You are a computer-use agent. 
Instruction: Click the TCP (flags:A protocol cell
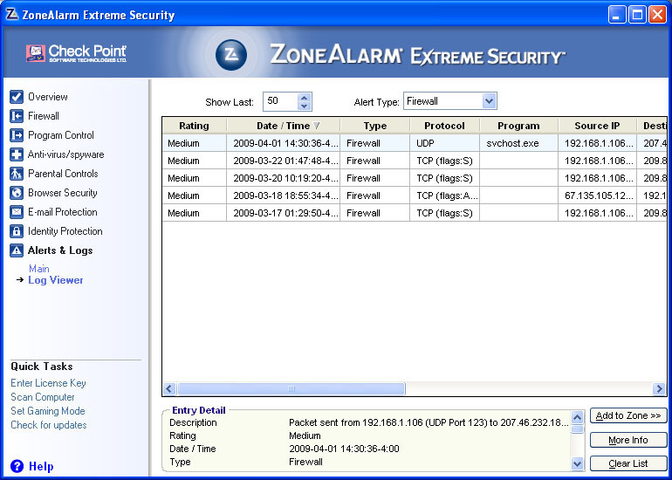coord(444,195)
